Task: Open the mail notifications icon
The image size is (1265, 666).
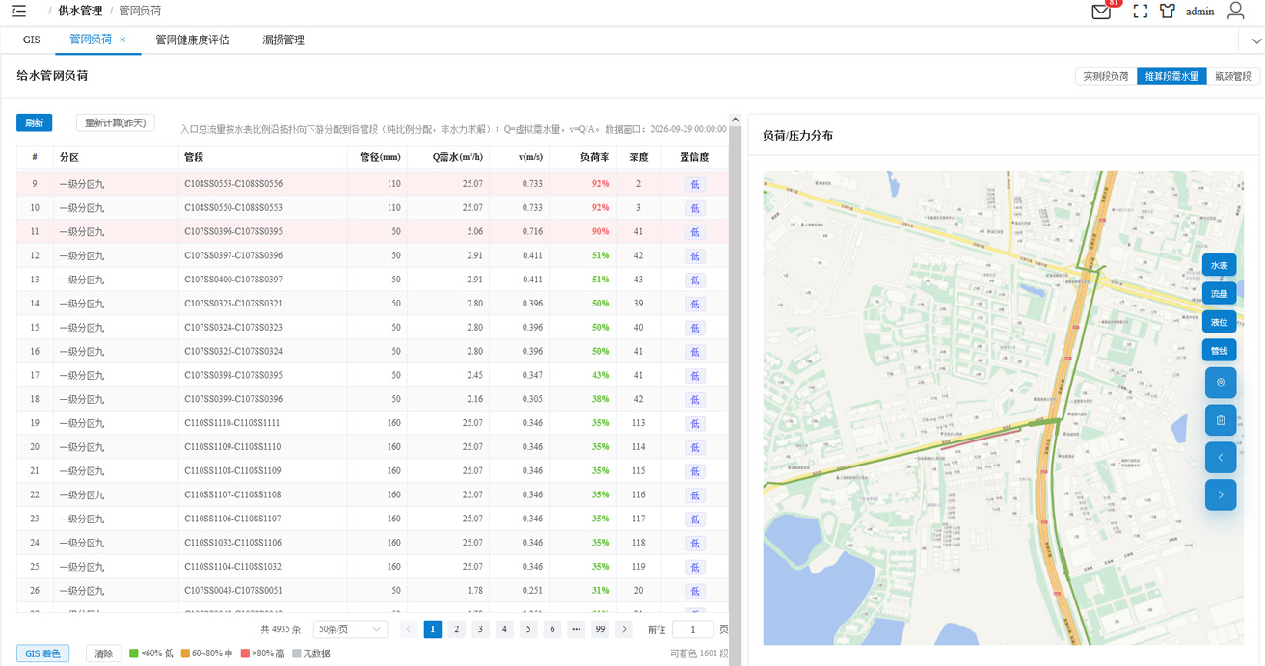Action: pyautogui.click(x=1101, y=12)
